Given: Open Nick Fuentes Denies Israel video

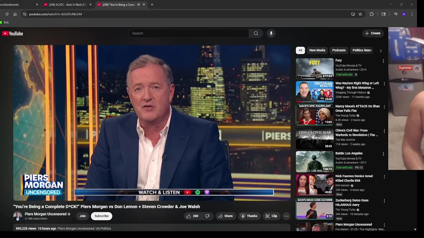Looking at the screenshot, I should pos(354,178).
